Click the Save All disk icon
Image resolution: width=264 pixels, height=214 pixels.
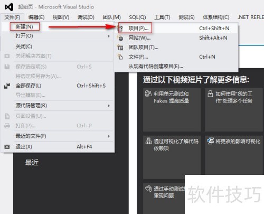[x=7, y=86]
